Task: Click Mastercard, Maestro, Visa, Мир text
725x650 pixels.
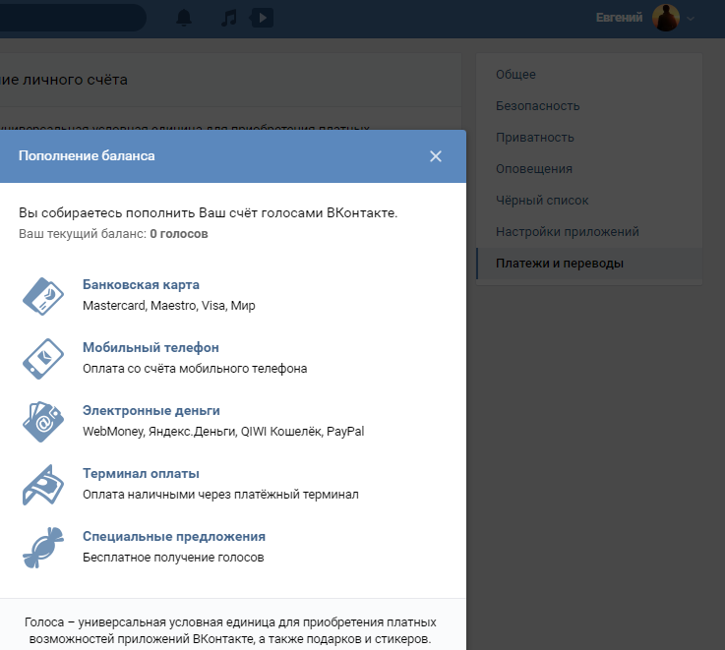Action: click(169, 306)
